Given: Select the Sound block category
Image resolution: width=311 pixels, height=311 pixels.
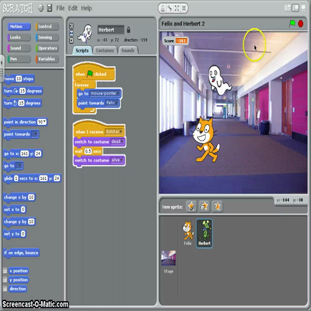Looking at the screenshot, I should pyautogui.click(x=19, y=48).
